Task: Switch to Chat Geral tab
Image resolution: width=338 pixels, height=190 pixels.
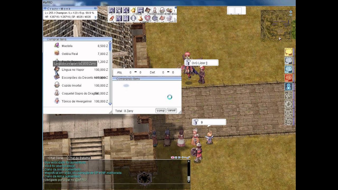Action: 56,158
